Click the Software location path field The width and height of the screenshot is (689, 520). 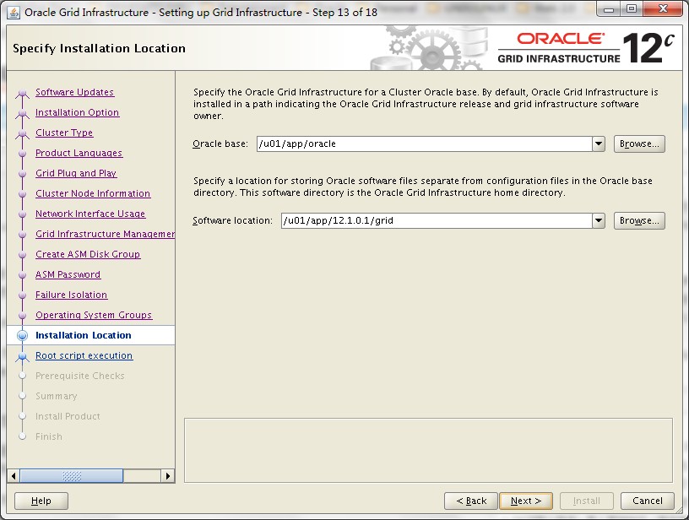437,220
